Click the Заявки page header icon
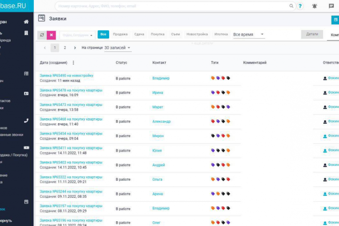Image resolution: width=339 pixels, height=226 pixels. pos(41,18)
